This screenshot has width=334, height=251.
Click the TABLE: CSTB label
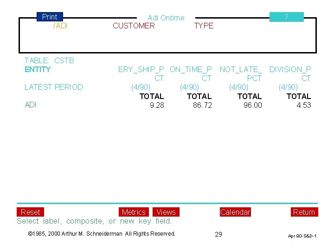click(49, 60)
